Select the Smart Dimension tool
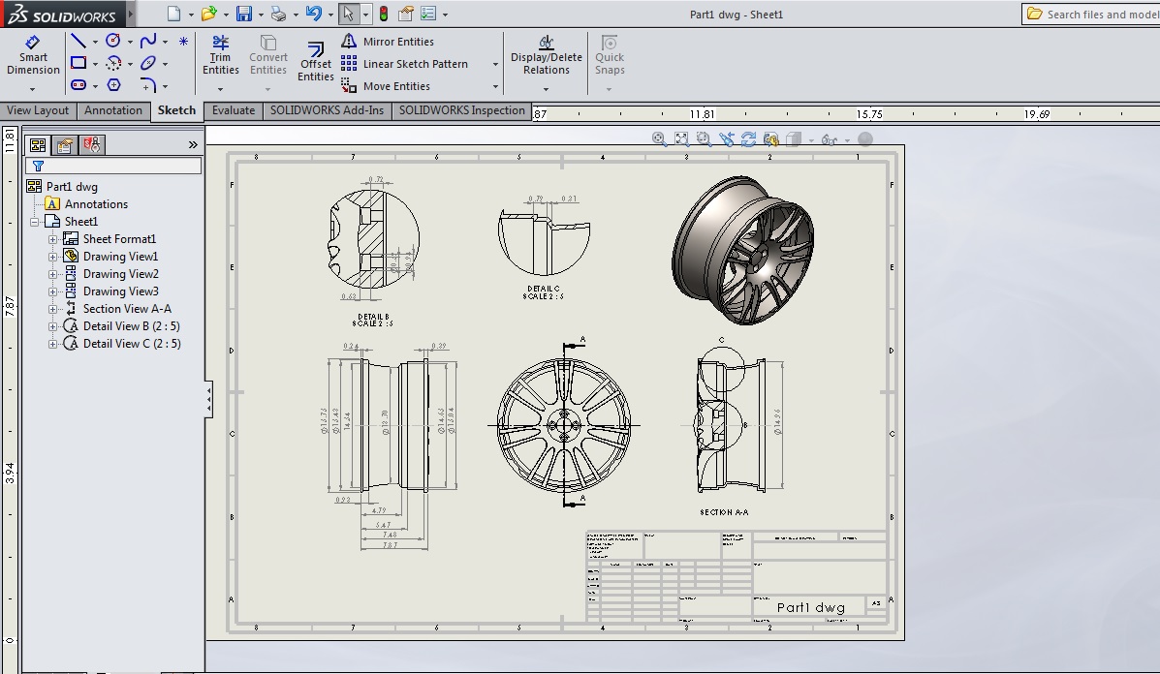This screenshot has width=1160, height=674. 33,56
